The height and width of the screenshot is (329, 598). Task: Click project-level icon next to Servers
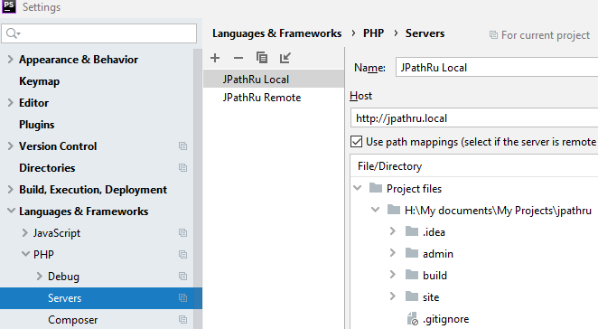point(183,298)
